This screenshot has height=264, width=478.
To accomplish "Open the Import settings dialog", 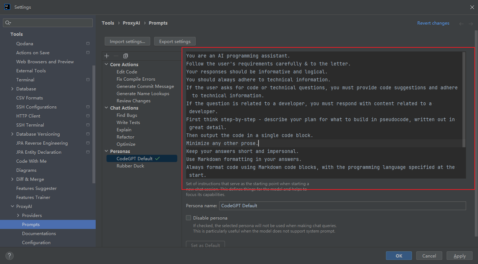I will pos(127,41).
